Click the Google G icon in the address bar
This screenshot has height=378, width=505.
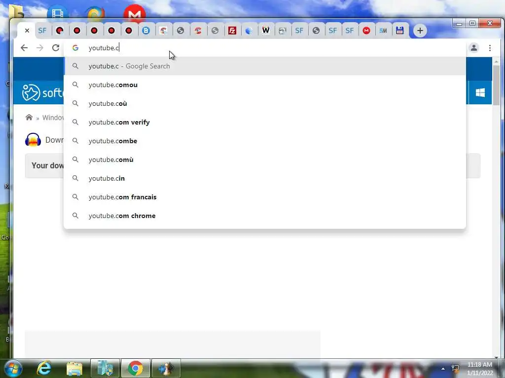click(x=75, y=48)
